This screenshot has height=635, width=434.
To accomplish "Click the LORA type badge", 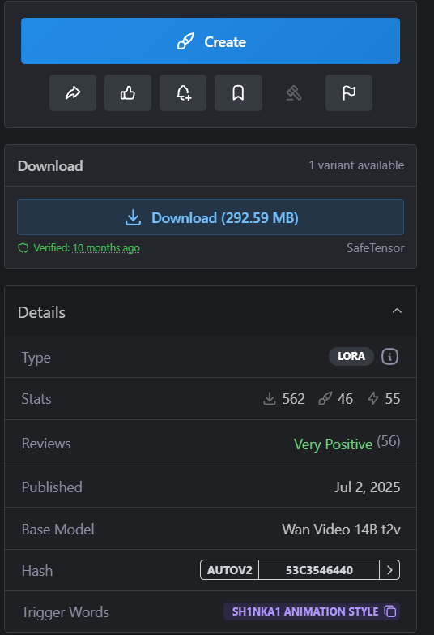I will [351, 356].
